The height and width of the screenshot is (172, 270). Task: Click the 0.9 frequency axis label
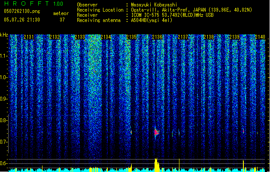tap(4, 99)
